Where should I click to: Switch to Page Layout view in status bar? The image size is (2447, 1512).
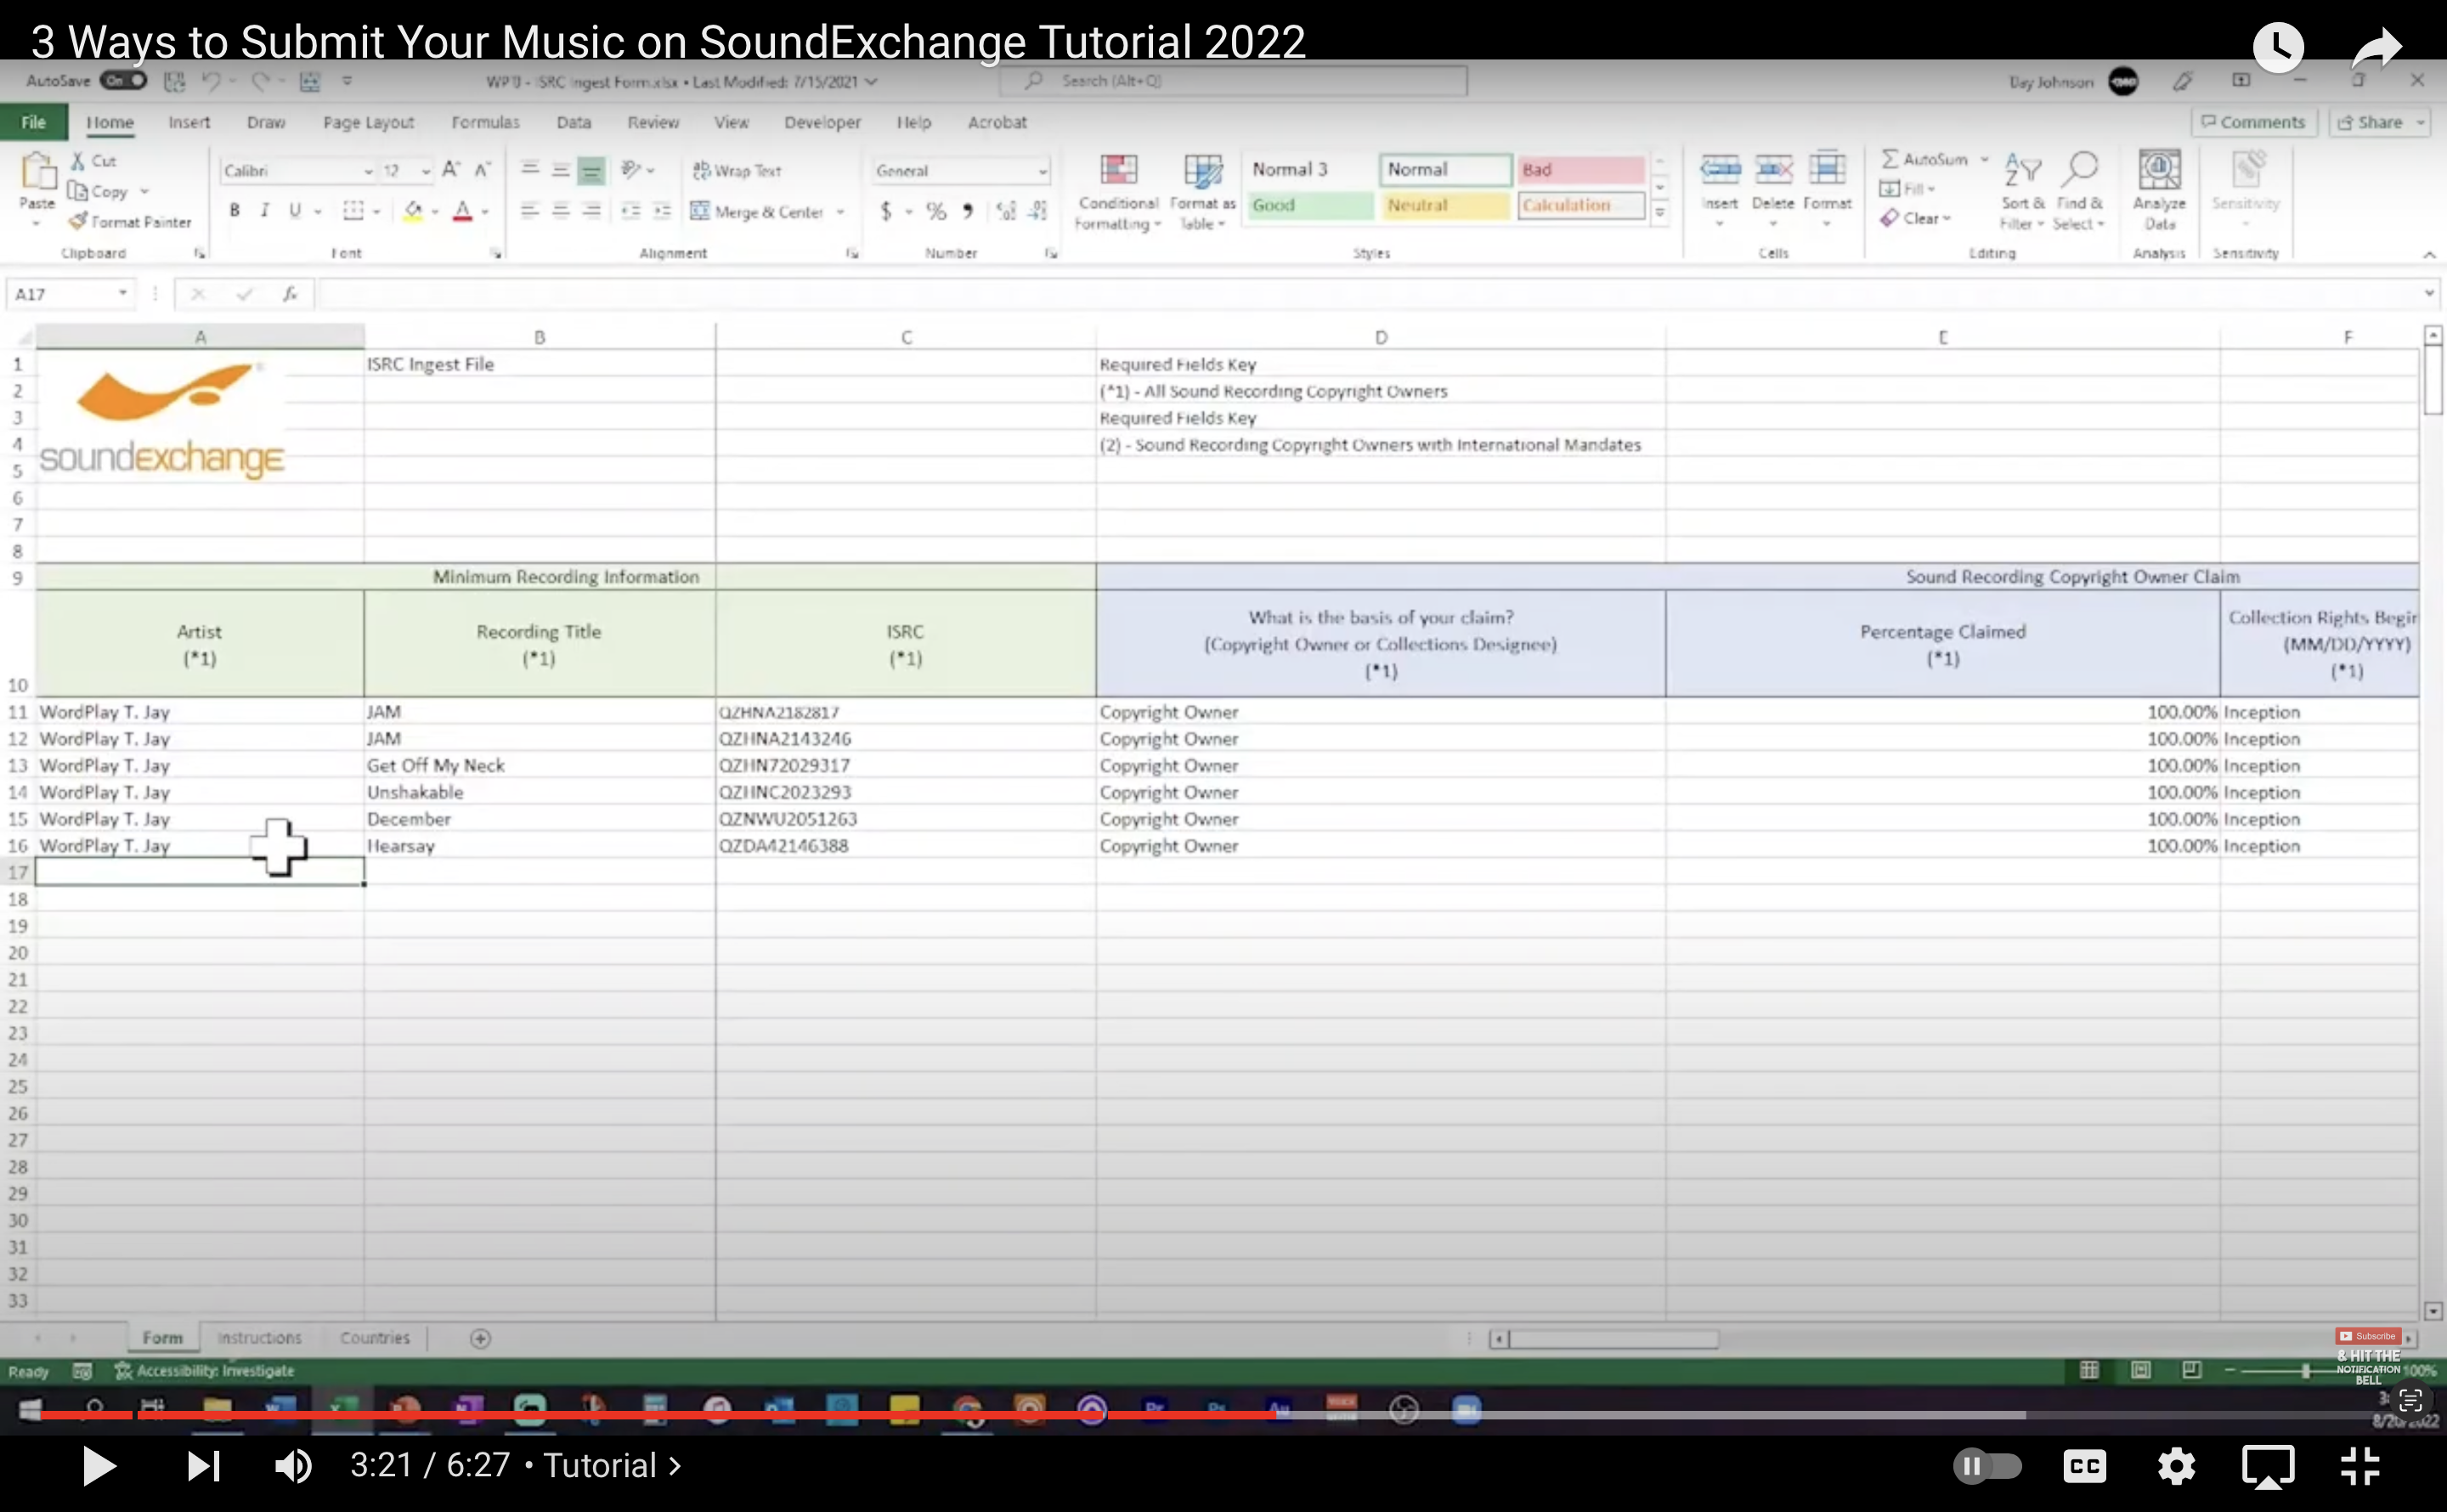(x=2141, y=1370)
